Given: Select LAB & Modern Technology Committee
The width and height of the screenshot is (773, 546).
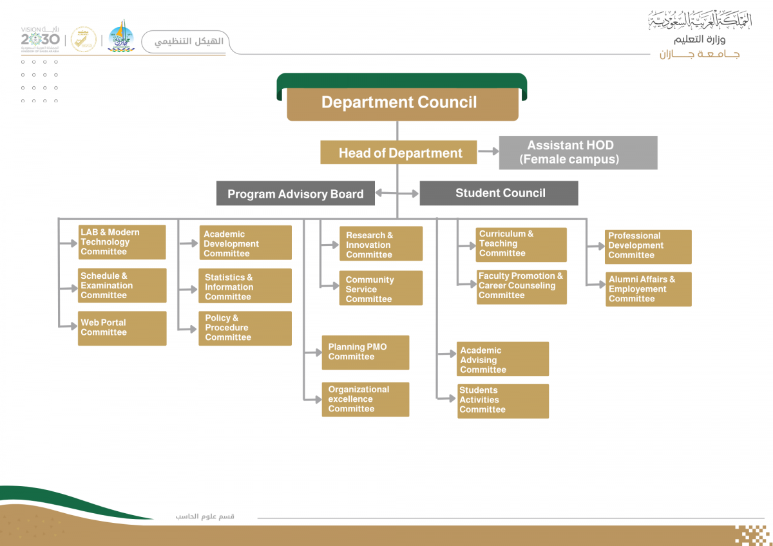Looking at the screenshot, I should click(122, 241).
